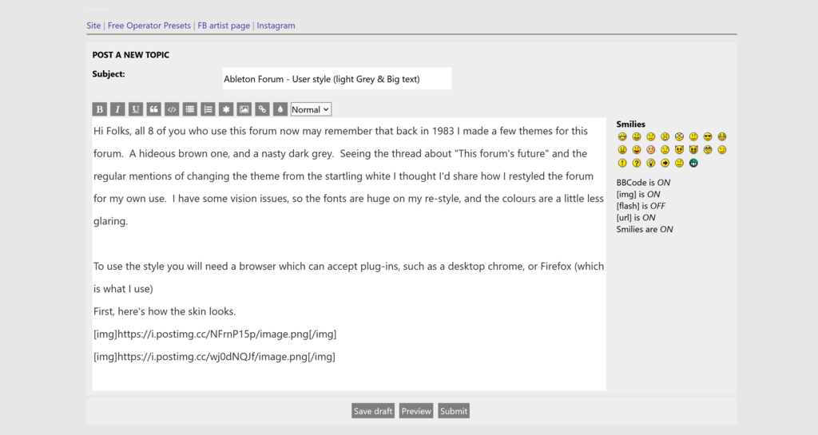Insert a list item with the asterisk icon

coord(226,109)
